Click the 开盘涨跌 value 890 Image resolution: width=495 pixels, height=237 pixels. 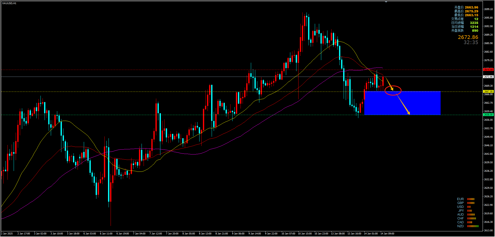(475, 31)
